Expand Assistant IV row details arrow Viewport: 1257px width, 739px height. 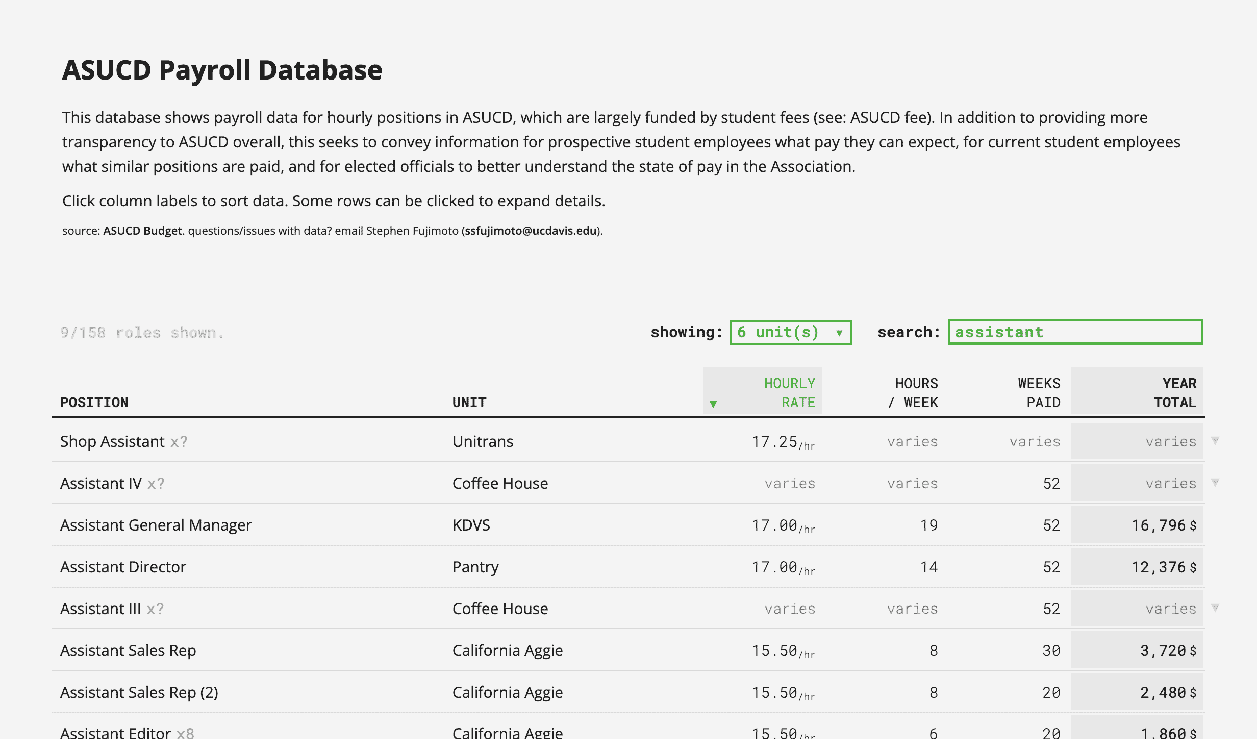pyautogui.click(x=1215, y=482)
